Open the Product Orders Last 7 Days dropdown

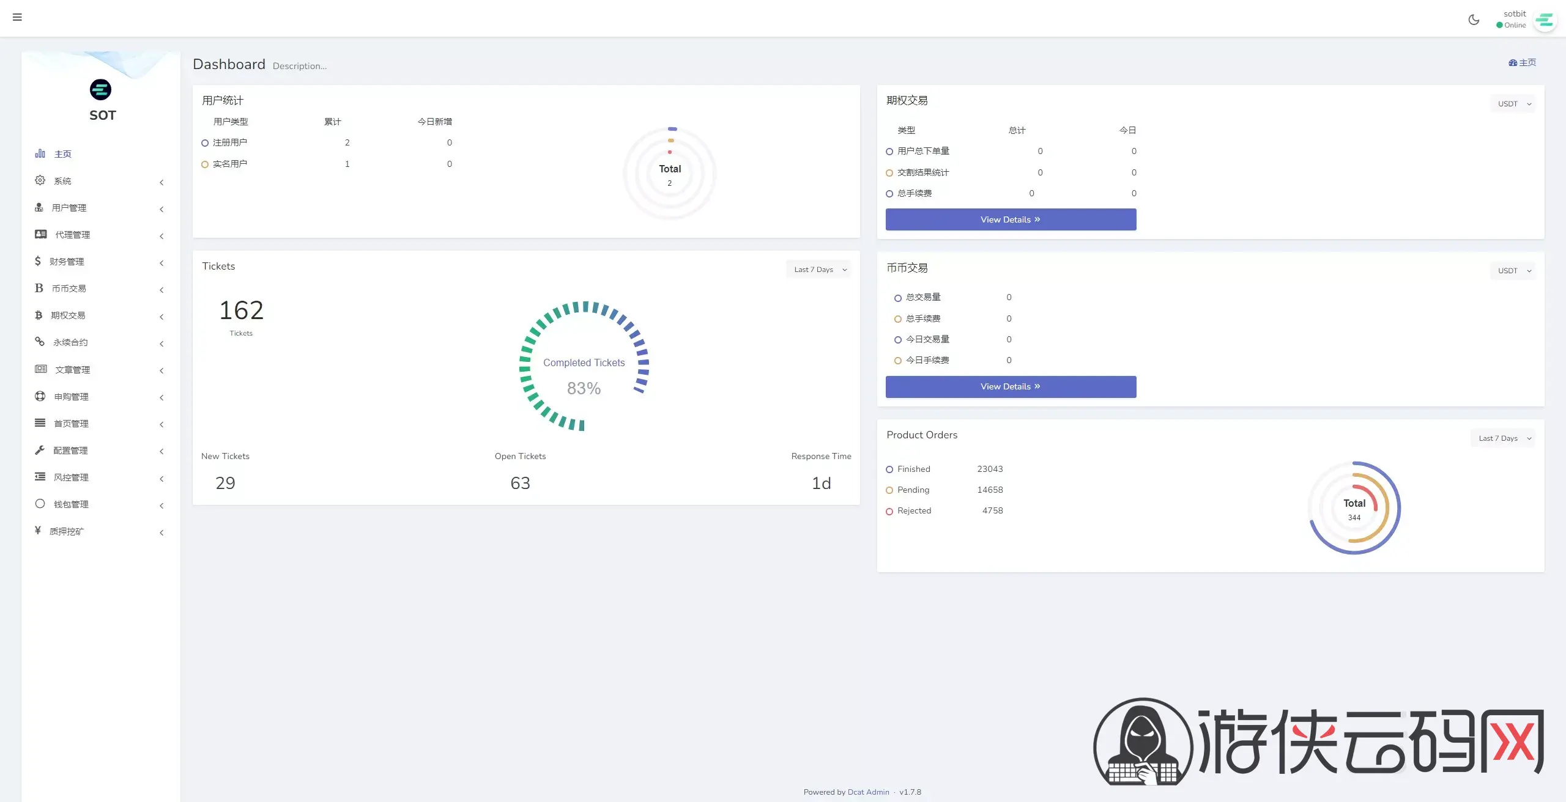(1504, 438)
